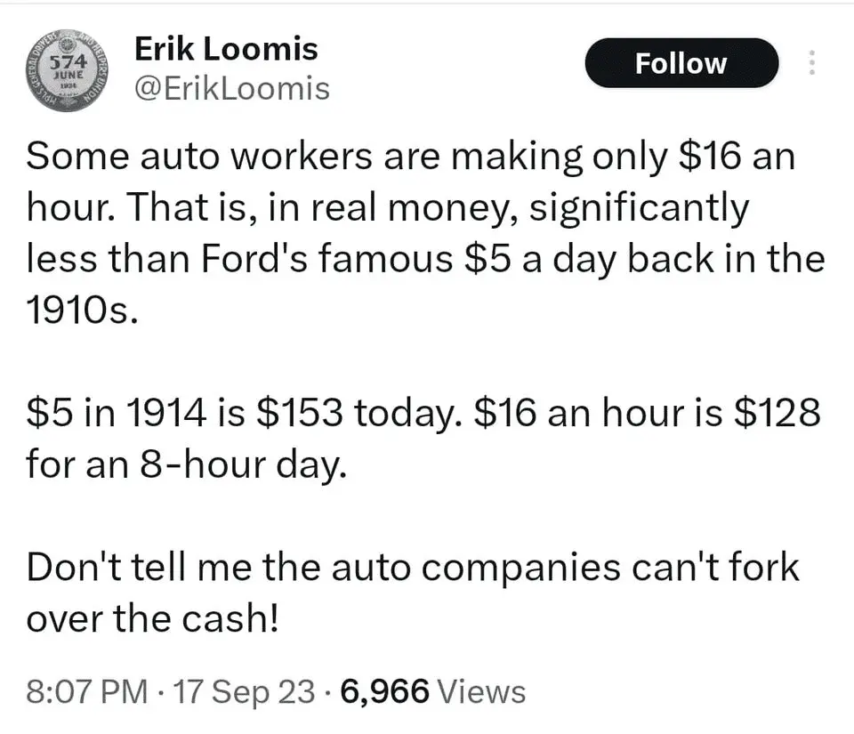
Task: Click the word Views in the footer
Action: pos(483,691)
